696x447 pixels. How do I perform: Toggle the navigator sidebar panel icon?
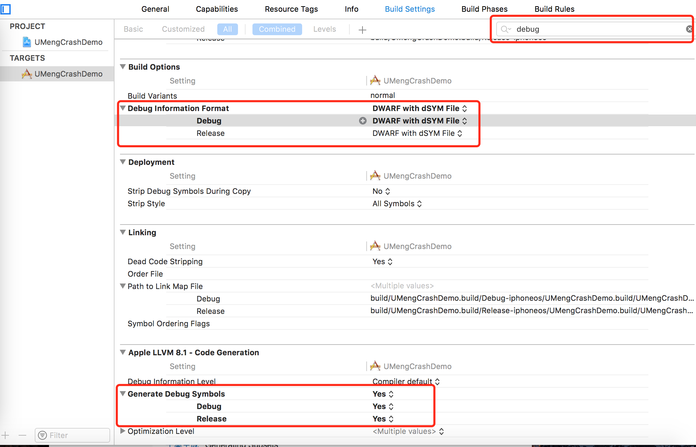(x=6, y=9)
